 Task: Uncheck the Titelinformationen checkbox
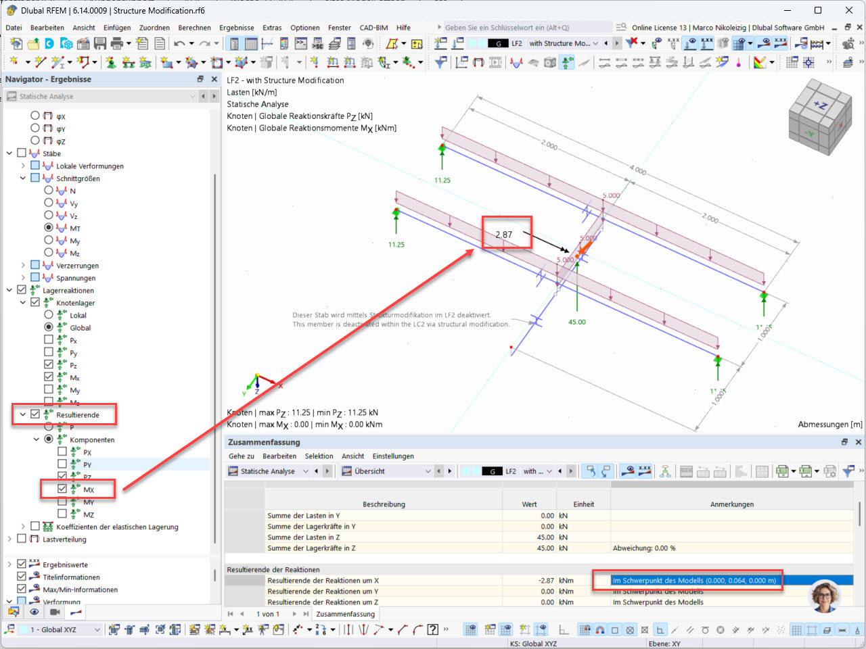coord(22,577)
